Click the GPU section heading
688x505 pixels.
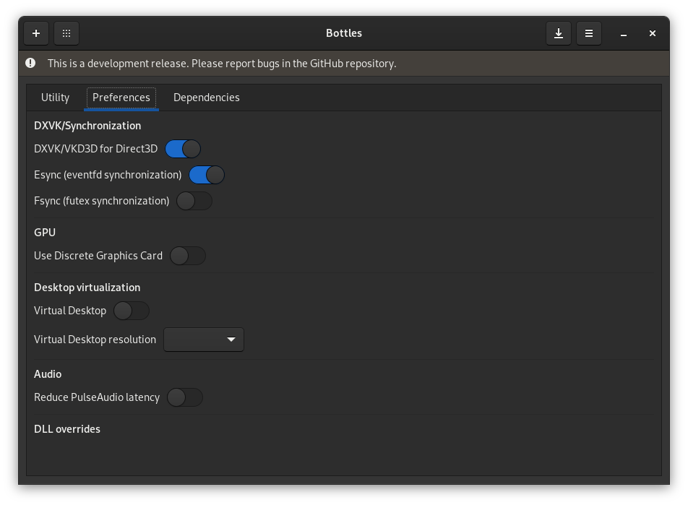(x=45, y=233)
